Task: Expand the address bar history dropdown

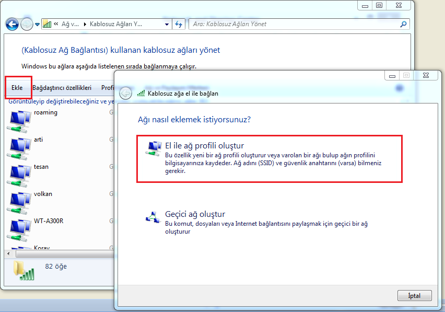Action: 167,24
